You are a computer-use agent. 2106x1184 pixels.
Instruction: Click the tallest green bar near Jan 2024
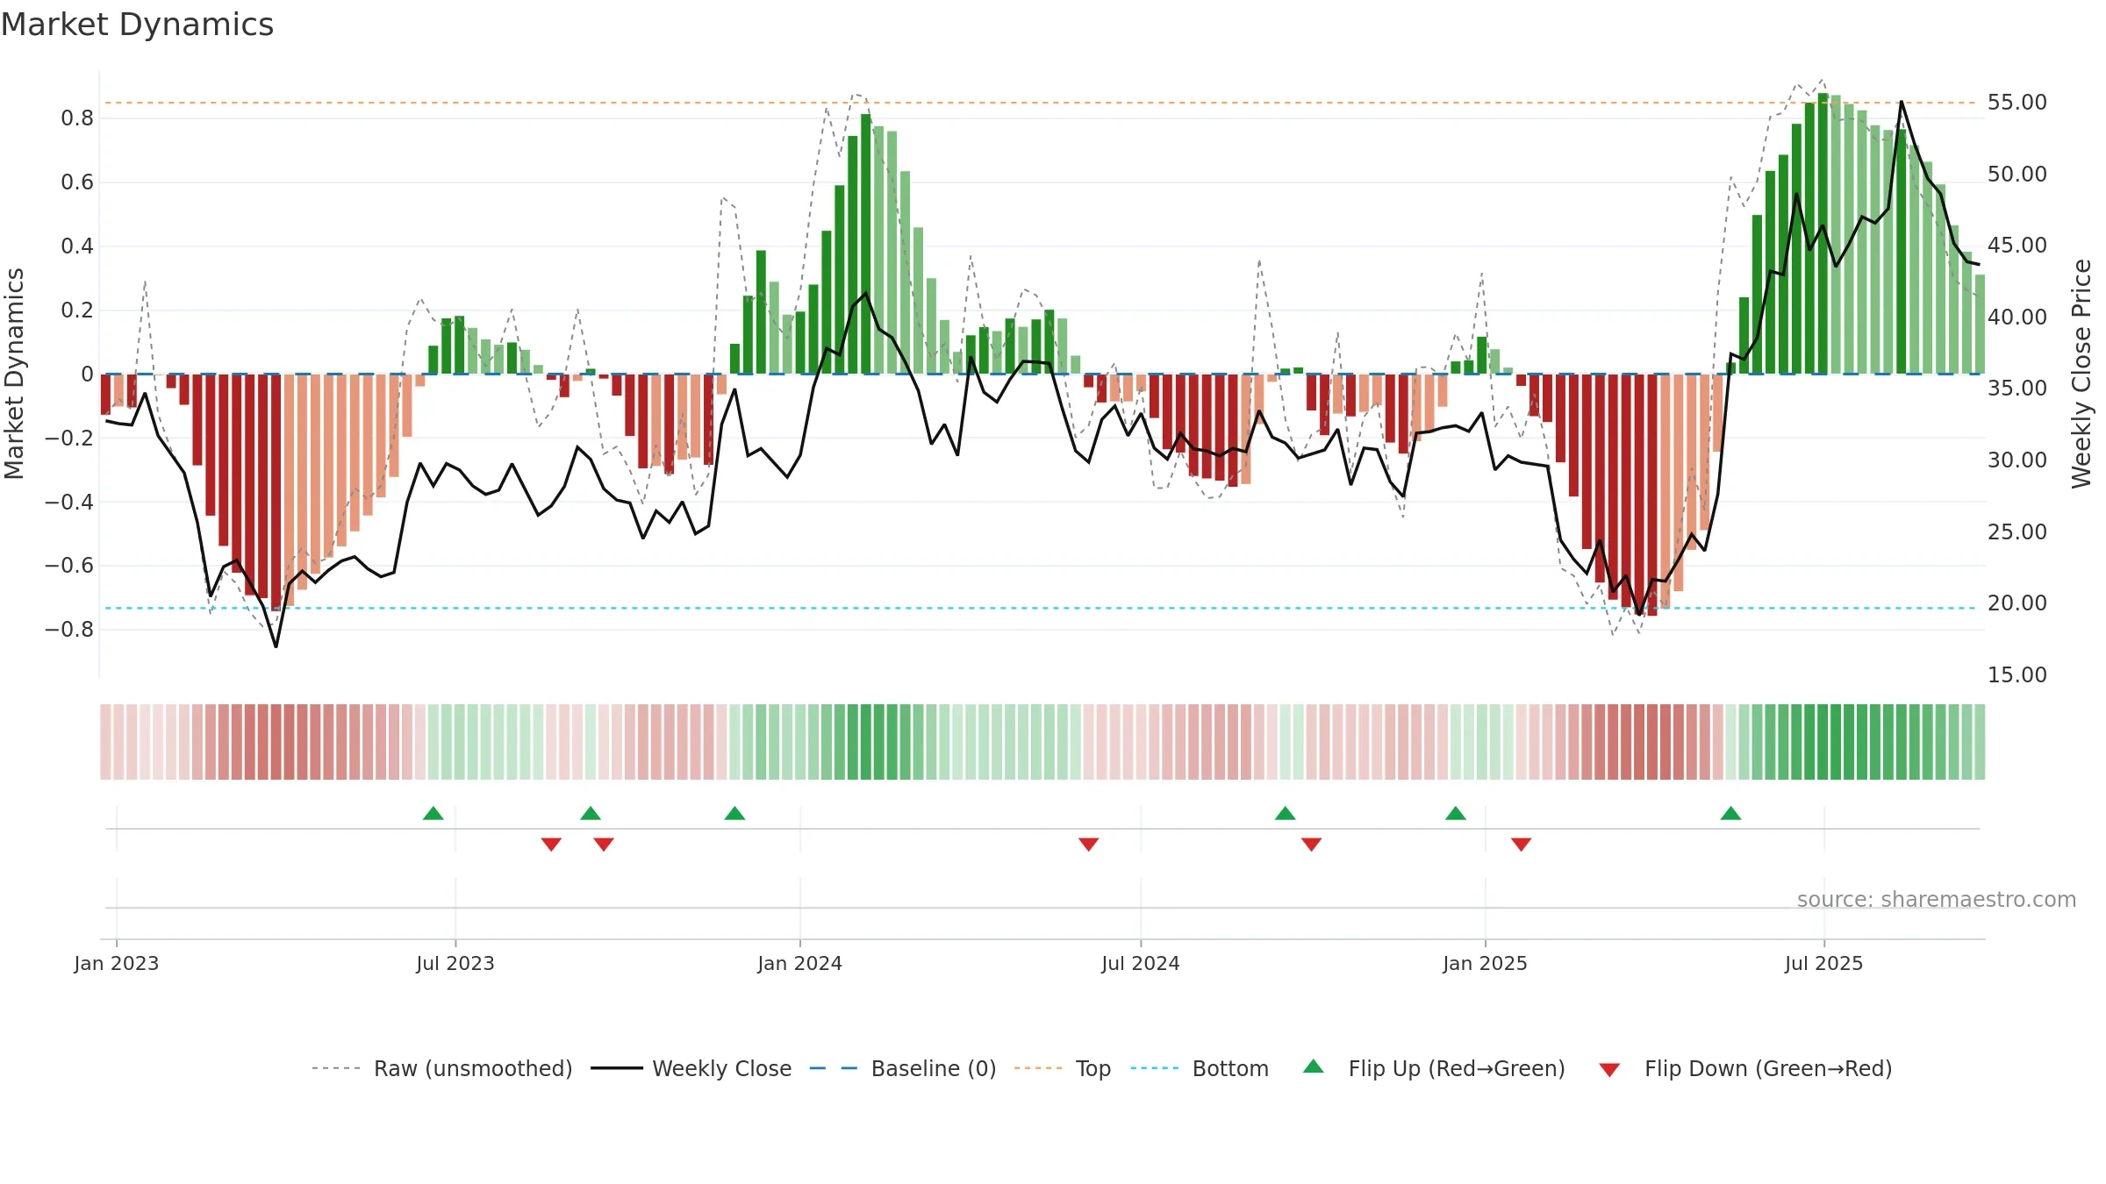(866, 244)
